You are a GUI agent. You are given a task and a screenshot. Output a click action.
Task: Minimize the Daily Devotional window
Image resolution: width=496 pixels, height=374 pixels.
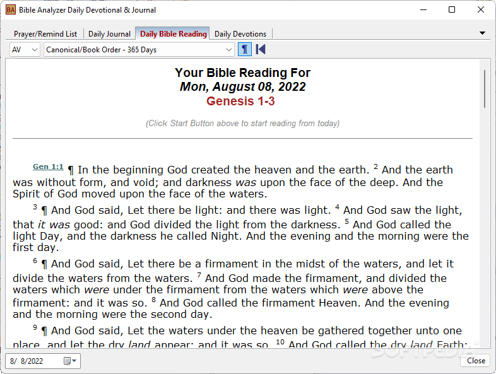coord(423,10)
